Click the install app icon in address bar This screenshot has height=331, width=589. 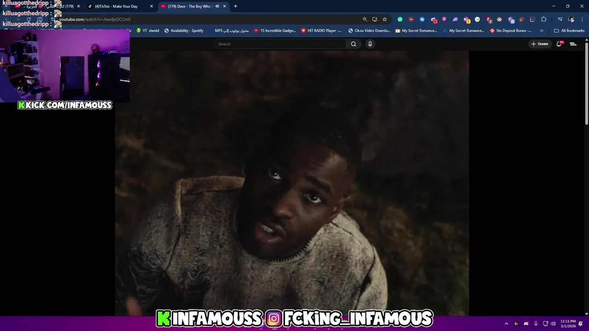click(375, 19)
